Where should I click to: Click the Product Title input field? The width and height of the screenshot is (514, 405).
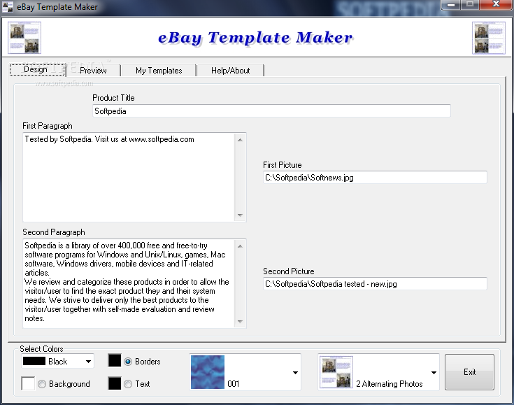click(x=271, y=111)
